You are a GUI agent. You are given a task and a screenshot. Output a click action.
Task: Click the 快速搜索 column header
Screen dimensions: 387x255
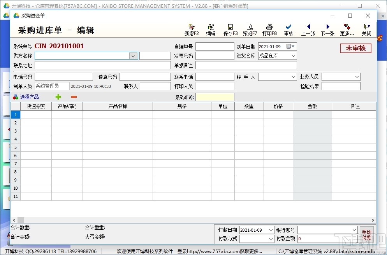pos(36,106)
